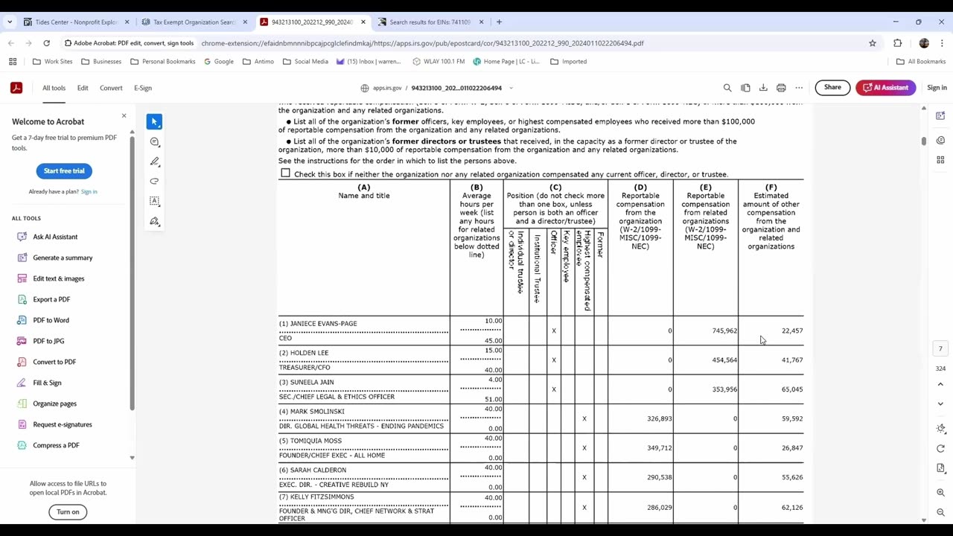This screenshot has height=536, width=953.
Task: Open the AI Assistant button
Action: 885,88
